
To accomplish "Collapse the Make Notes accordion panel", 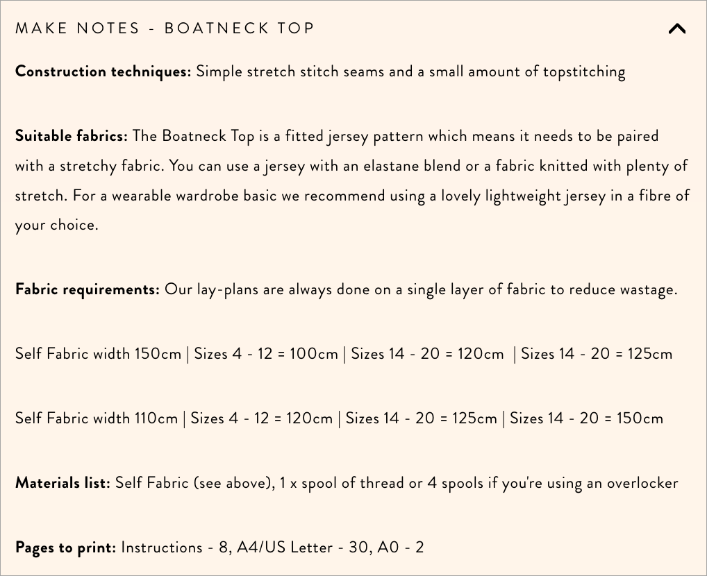I will [x=677, y=28].
